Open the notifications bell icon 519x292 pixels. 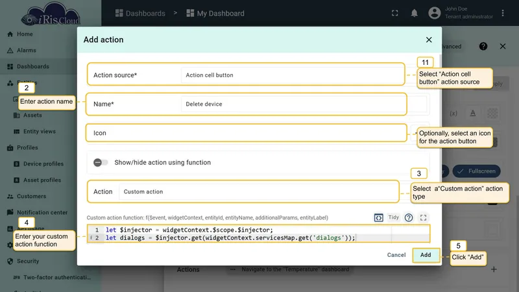[x=414, y=13]
